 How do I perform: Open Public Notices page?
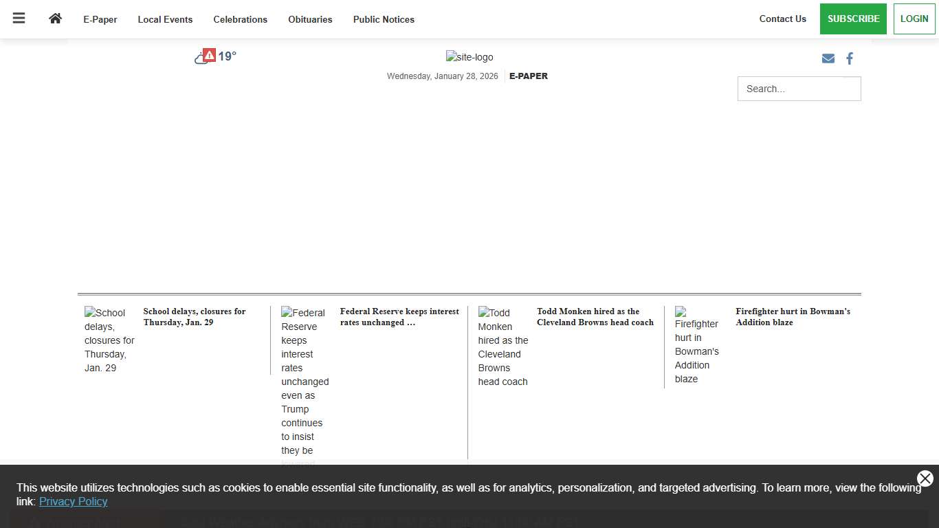click(x=384, y=19)
